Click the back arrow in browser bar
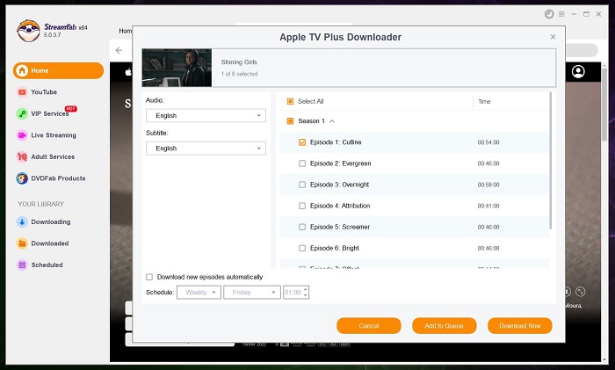Screen dimensions: 615x370 119,50
